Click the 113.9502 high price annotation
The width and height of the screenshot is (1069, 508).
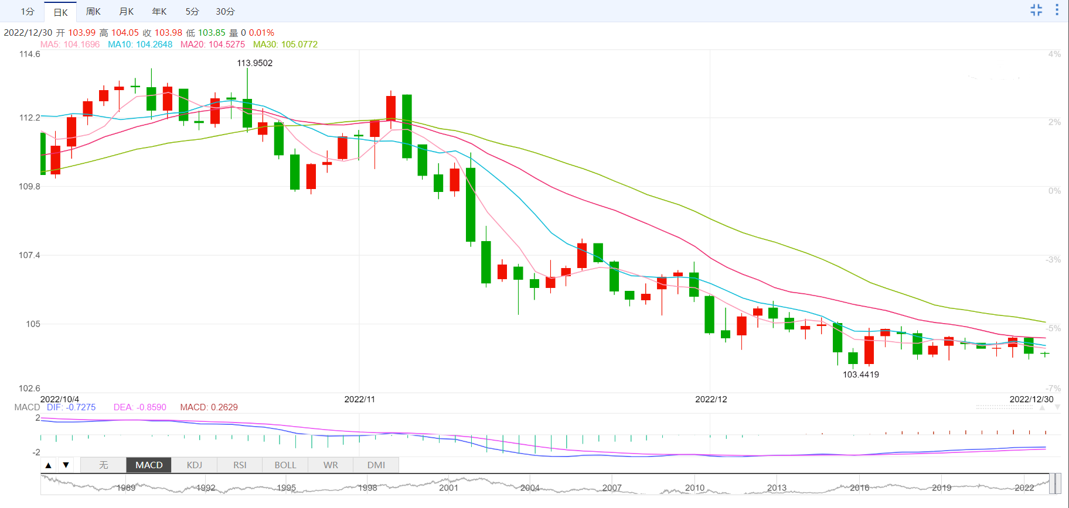[255, 63]
